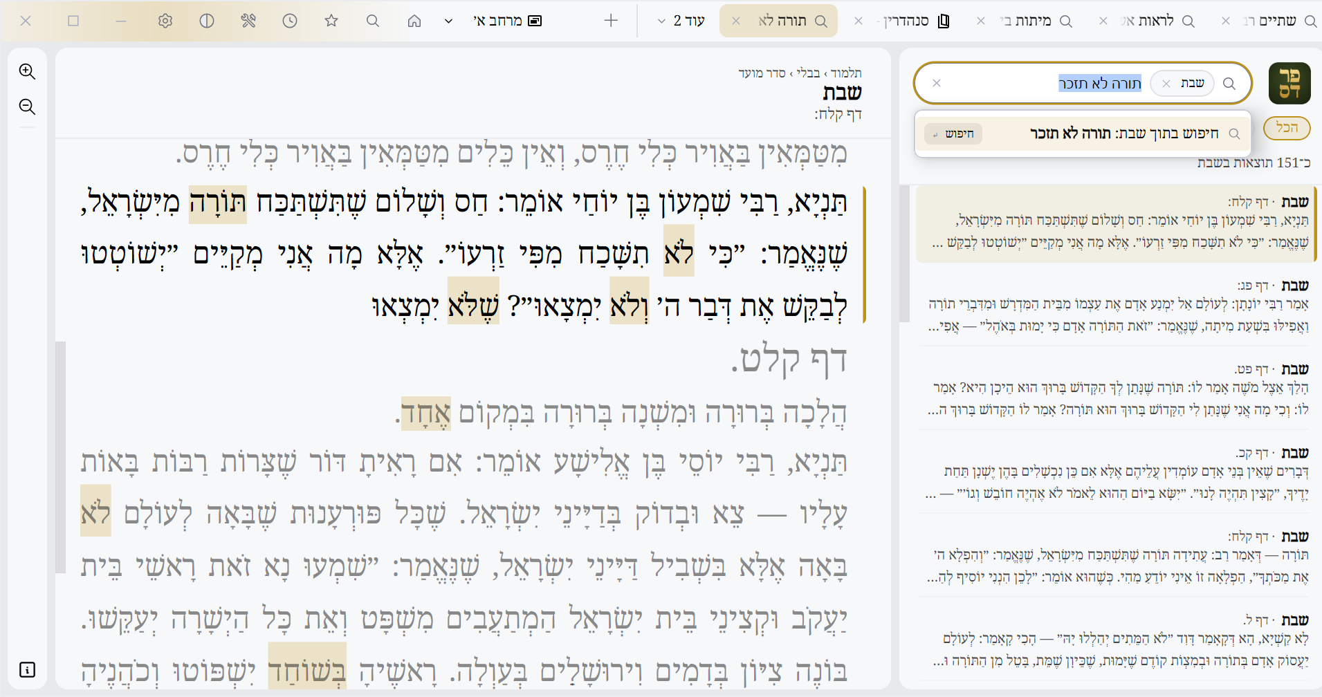1322x697 pixels.
Task: Open favorites star icon
Action: click(x=331, y=21)
